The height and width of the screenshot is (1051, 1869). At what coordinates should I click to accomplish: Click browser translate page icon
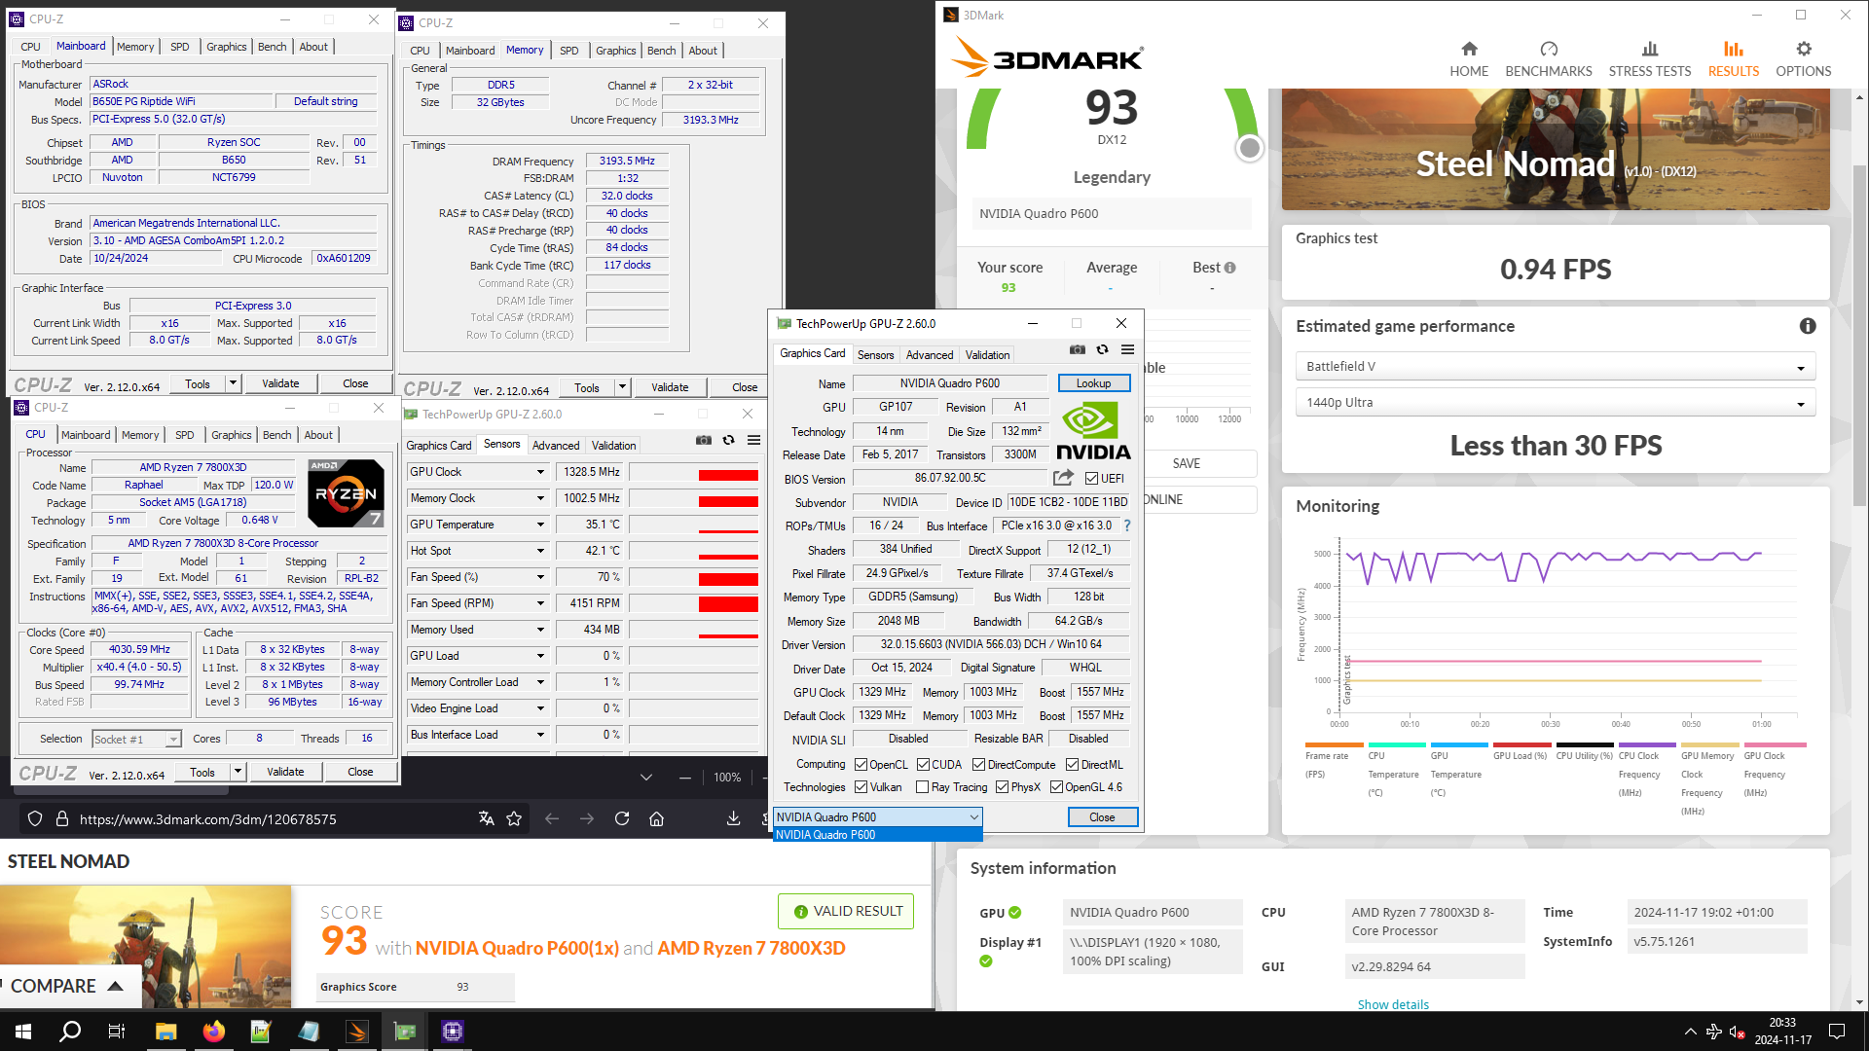coord(487,818)
